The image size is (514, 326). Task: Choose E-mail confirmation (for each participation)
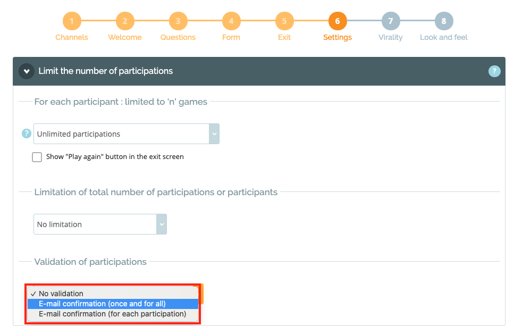pyautogui.click(x=112, y=314)
